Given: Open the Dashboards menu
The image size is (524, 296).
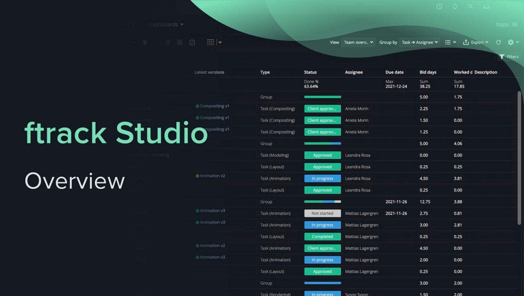Looking at the screenshot, I should click(165, 24).
